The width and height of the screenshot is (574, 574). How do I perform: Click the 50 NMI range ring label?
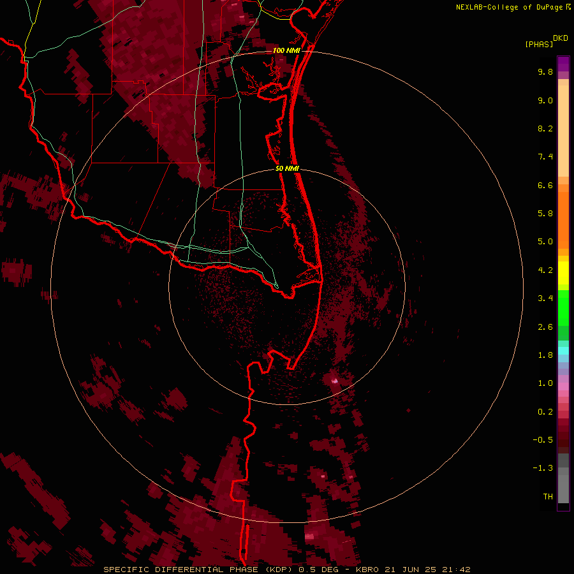pyautogui.click(x=287, y=168)
